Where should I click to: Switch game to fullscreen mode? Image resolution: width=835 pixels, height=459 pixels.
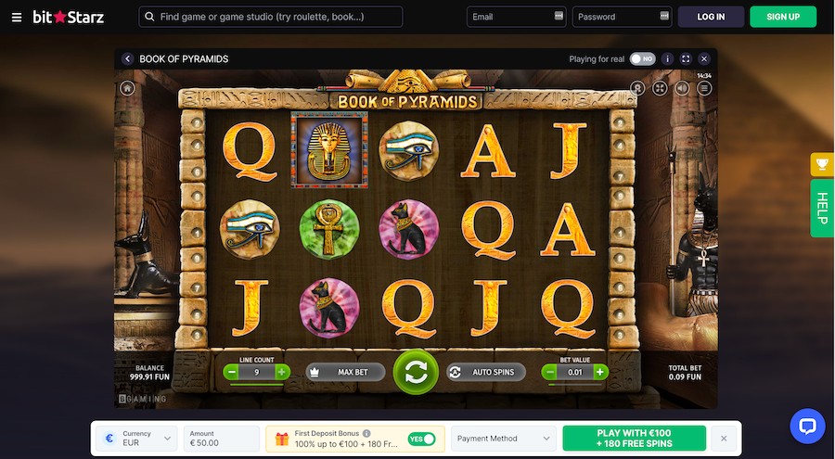[x=686, y=59]
